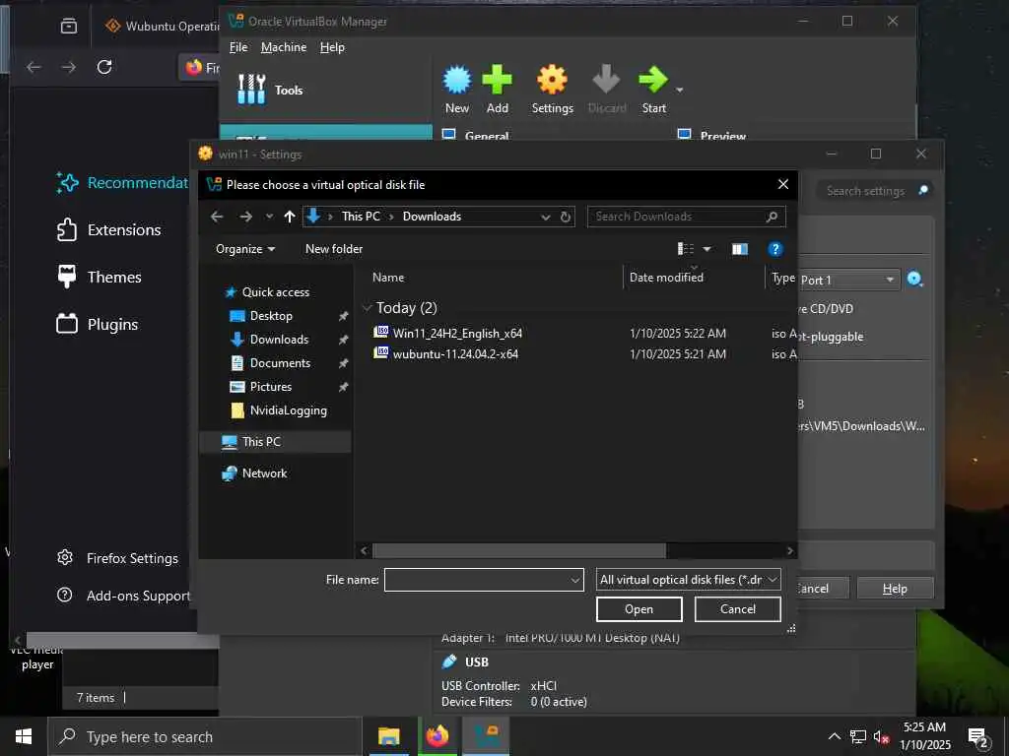Image resolution: width=1009 pixels, height=756 pixels.
Task: Open Documents in navigation pane
Action: click(x=280, y=363)
